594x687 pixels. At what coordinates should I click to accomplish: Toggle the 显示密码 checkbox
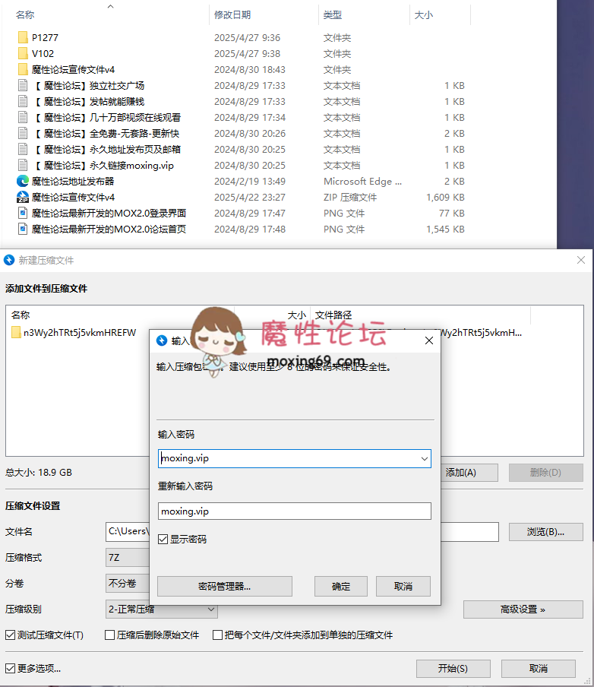tap(163, 540)
